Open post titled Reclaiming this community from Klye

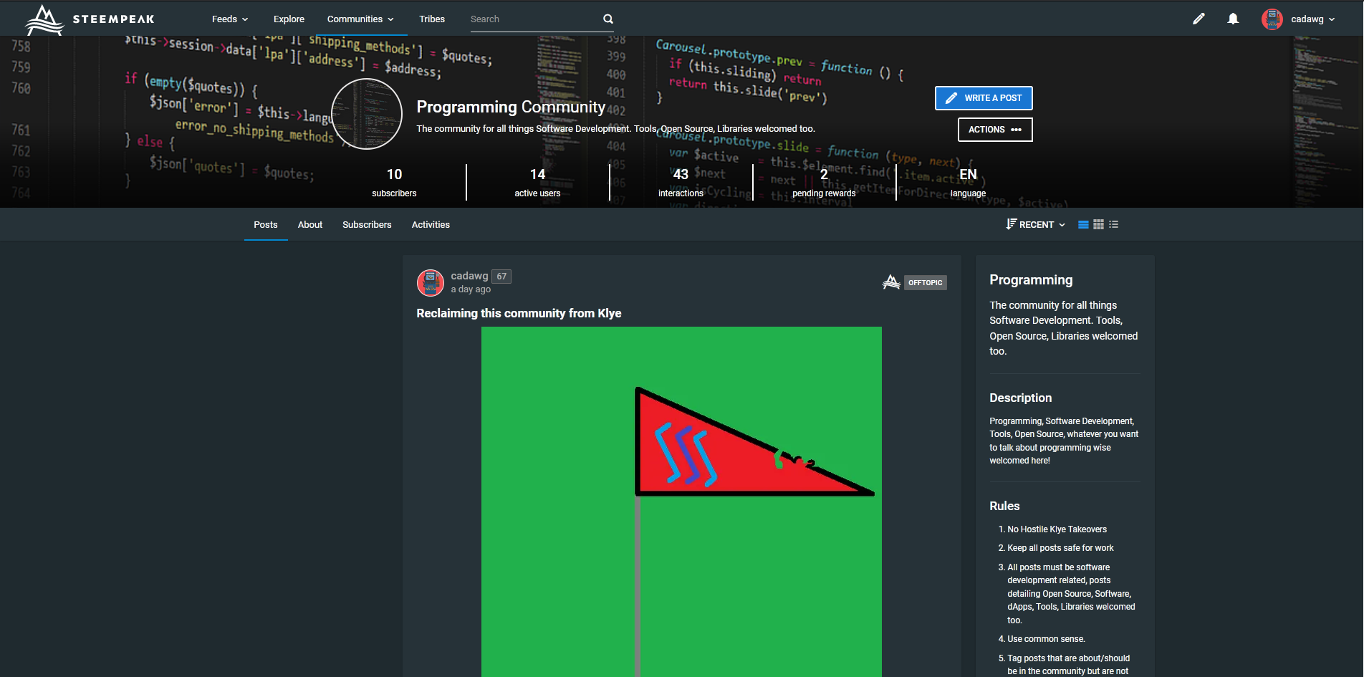coord(519,314)
